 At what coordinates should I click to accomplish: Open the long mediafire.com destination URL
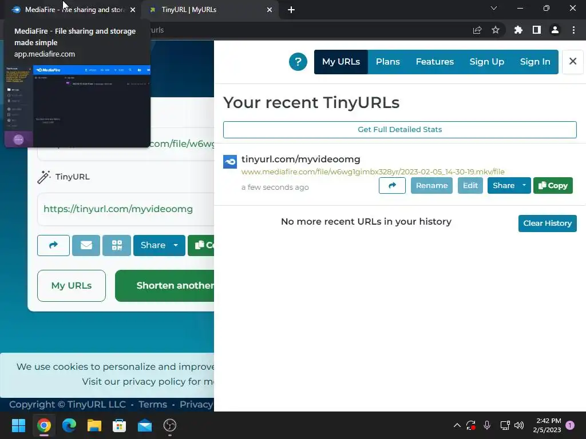click(373, 171)
